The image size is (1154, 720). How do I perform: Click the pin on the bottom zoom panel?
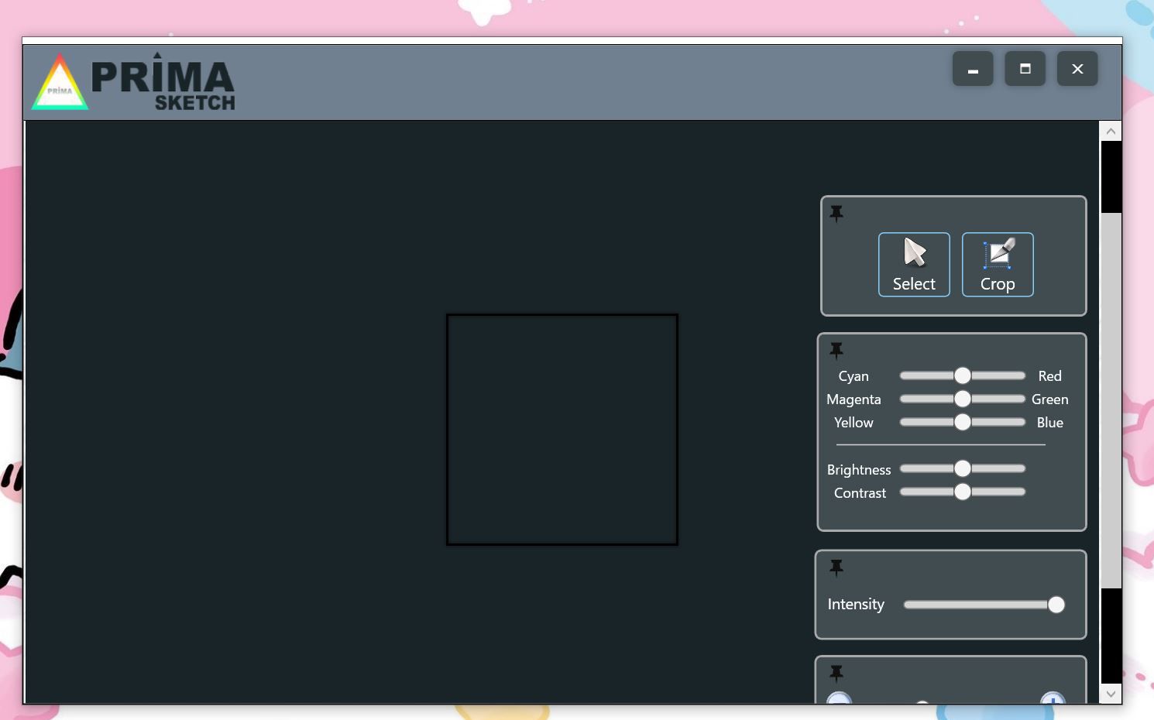pyautogui.click(x=836, y=673)
